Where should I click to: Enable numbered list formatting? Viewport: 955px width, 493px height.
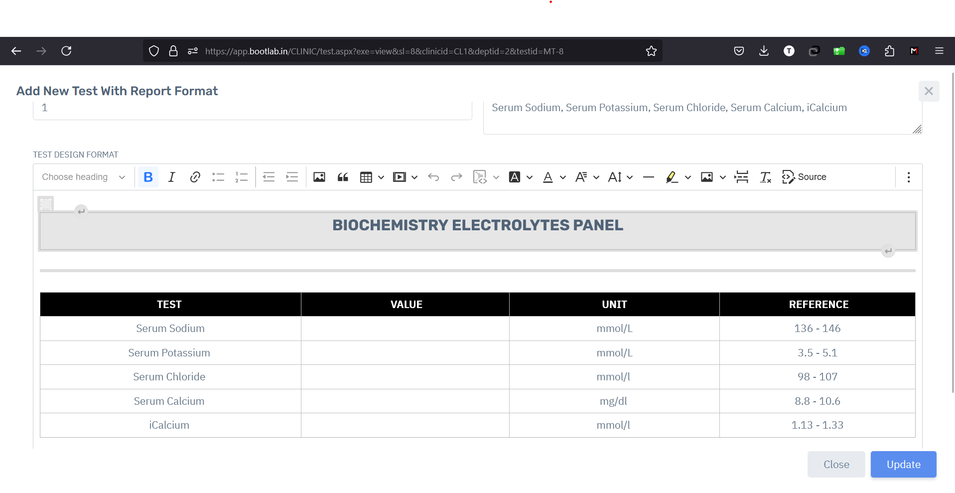tap(242, 177)
